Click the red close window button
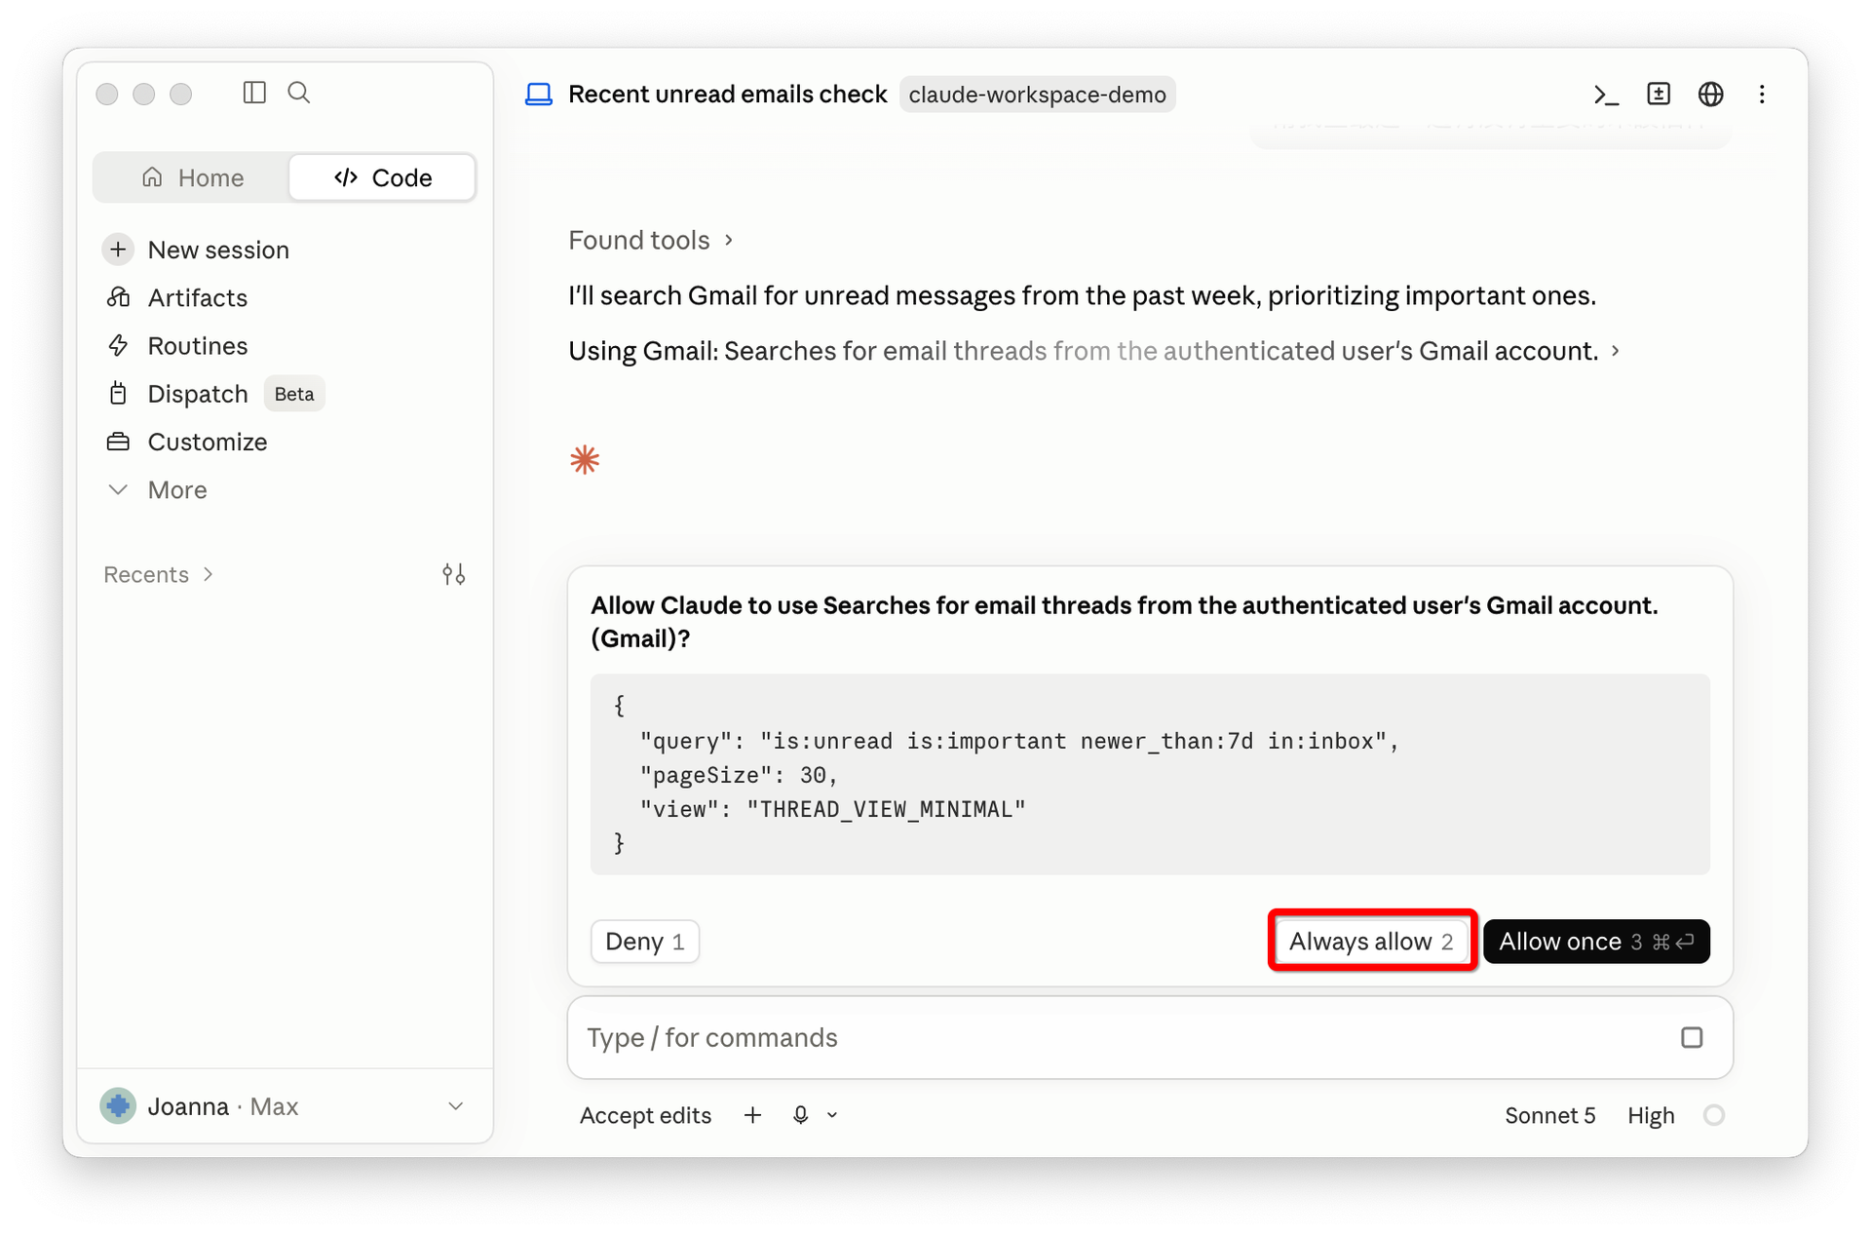 107,94
